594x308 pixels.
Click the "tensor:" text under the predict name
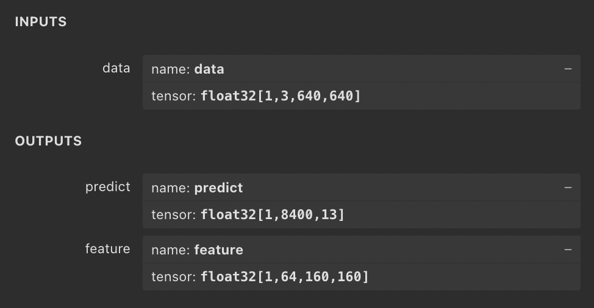173,215
